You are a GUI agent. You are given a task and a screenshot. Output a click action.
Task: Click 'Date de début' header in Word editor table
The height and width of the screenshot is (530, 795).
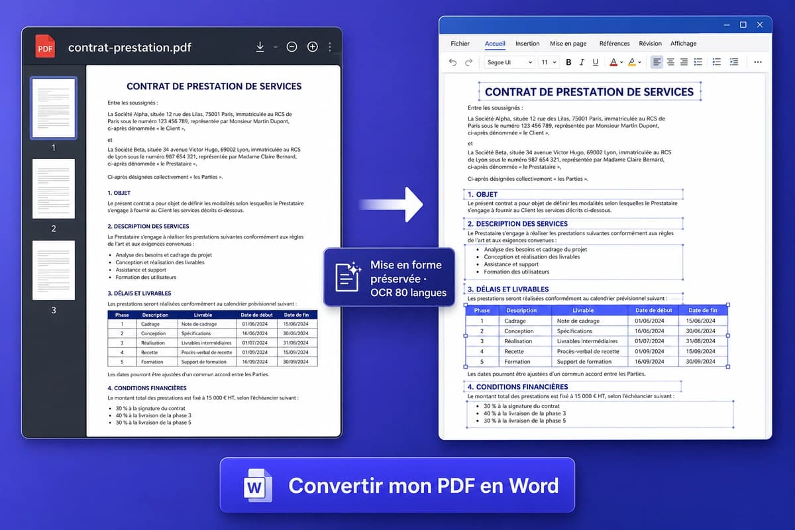coord(654,310)
